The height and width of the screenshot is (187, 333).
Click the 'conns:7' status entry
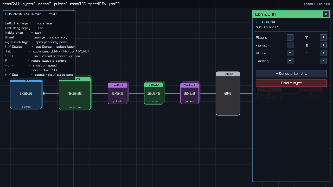pyautogui.click(x=45, y=4)
